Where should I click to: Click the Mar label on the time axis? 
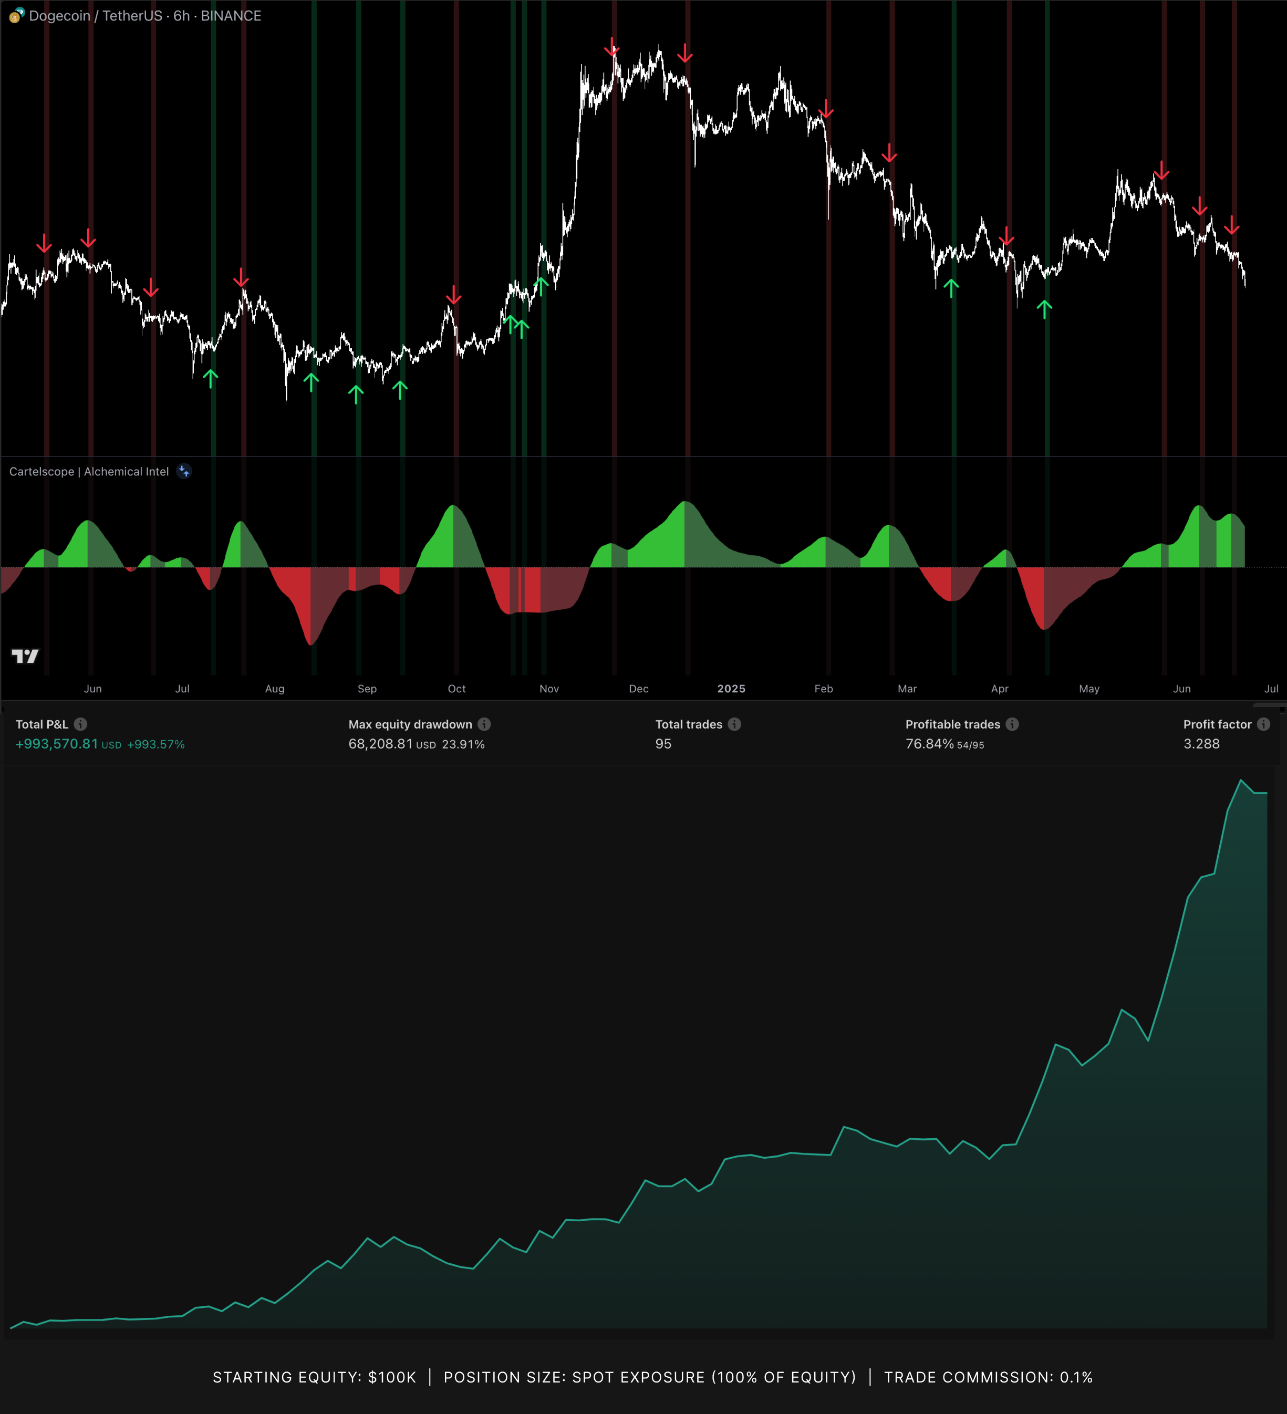tap(907, 689)
